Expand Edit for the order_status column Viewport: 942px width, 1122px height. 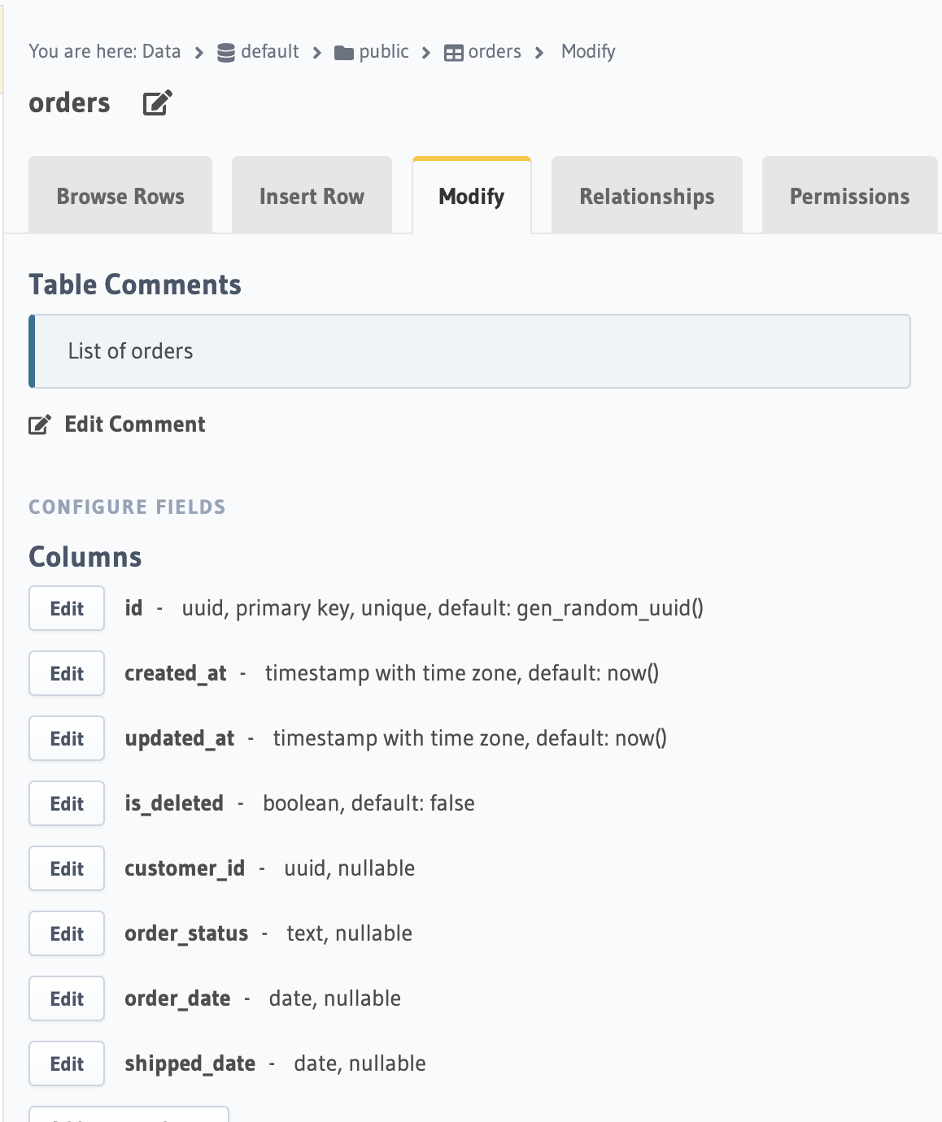67,933
